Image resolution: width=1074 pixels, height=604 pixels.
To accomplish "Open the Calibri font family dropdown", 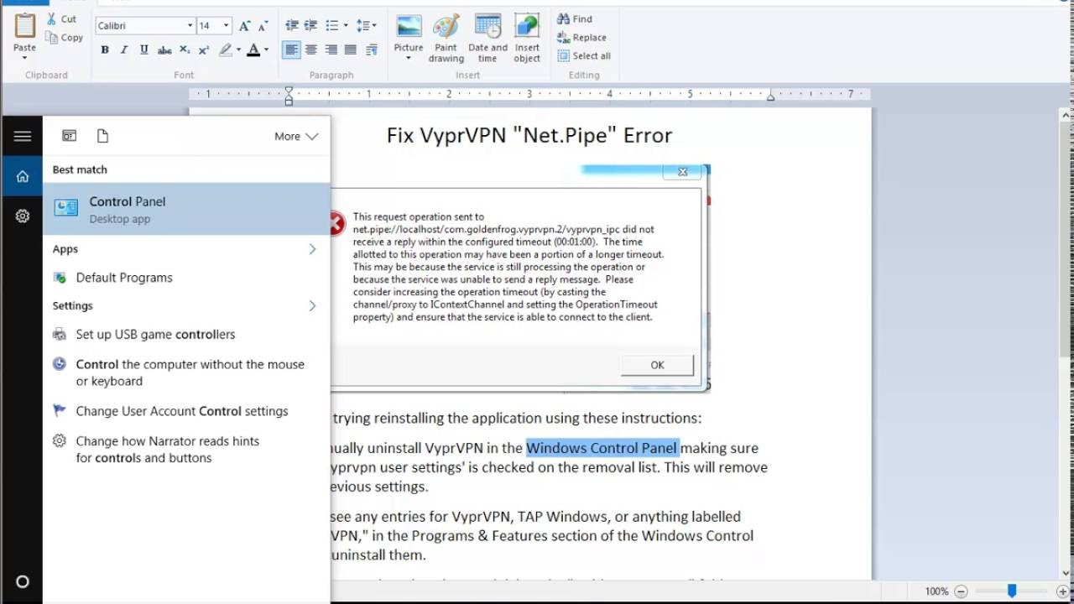I will point(189,26).
